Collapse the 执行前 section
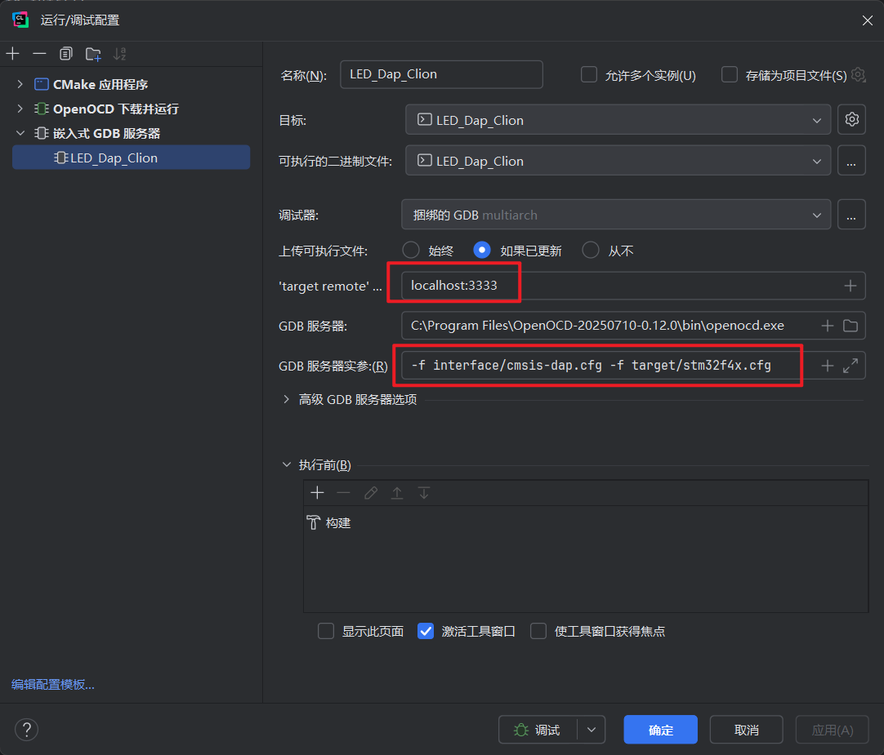Viewport: 884px width, 755px height. coord(287,464)
